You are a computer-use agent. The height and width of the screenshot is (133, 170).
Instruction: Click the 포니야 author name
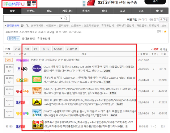(x=23, y=69)
